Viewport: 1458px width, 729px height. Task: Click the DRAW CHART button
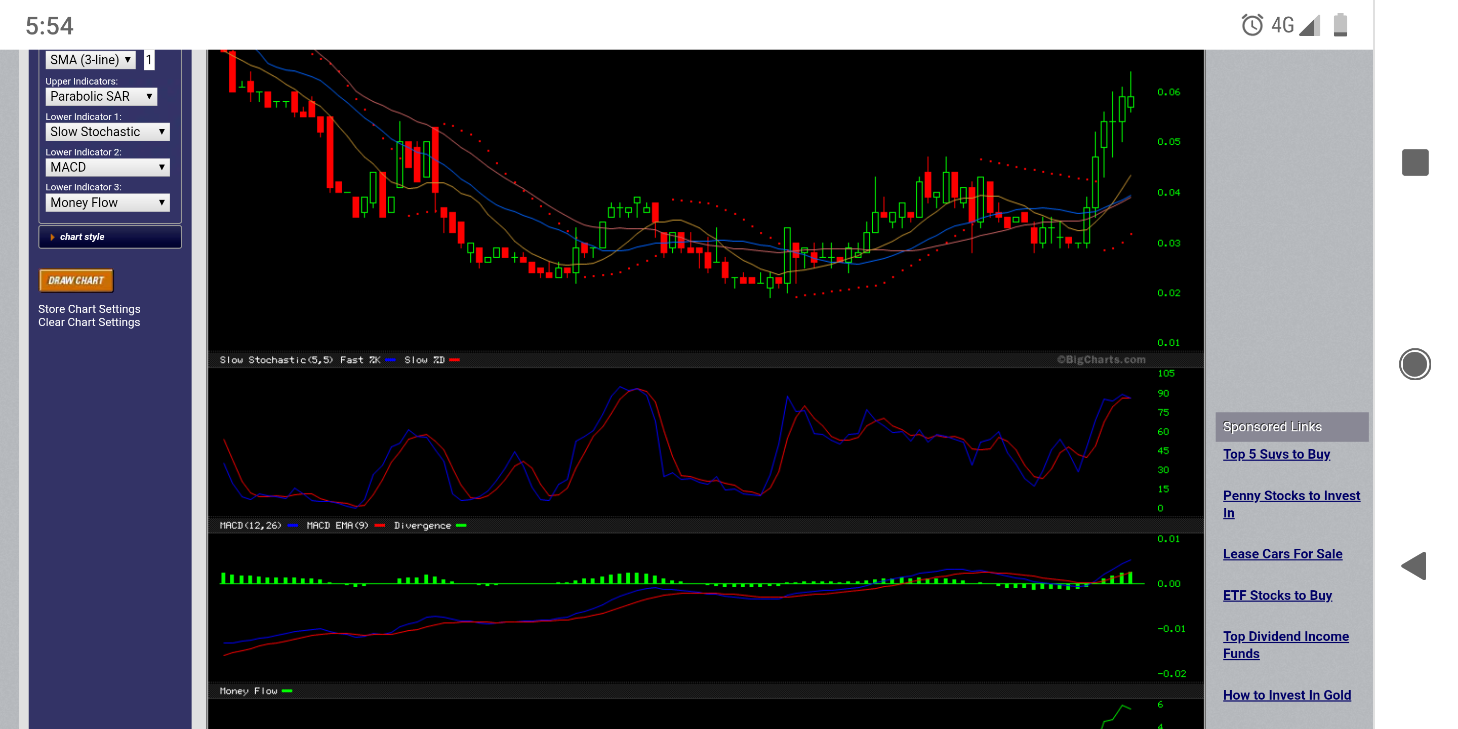click(76, 280)
